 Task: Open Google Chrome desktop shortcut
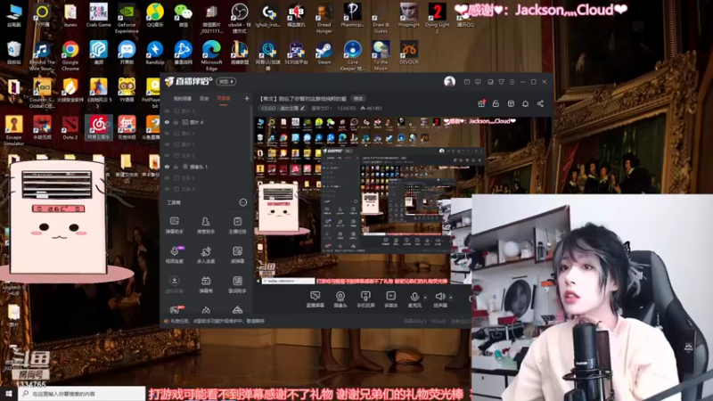(70, 56)
